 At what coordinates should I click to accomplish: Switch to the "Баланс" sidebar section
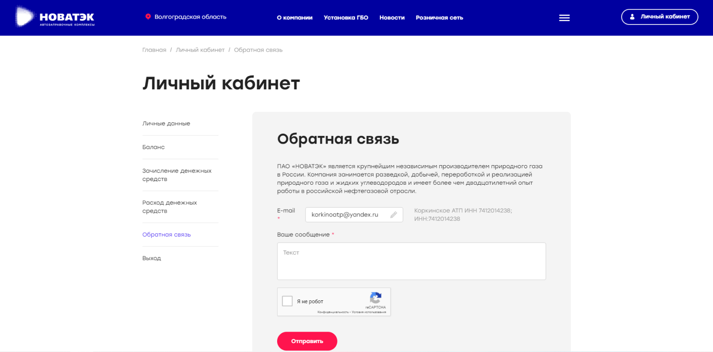click(153, 147)
